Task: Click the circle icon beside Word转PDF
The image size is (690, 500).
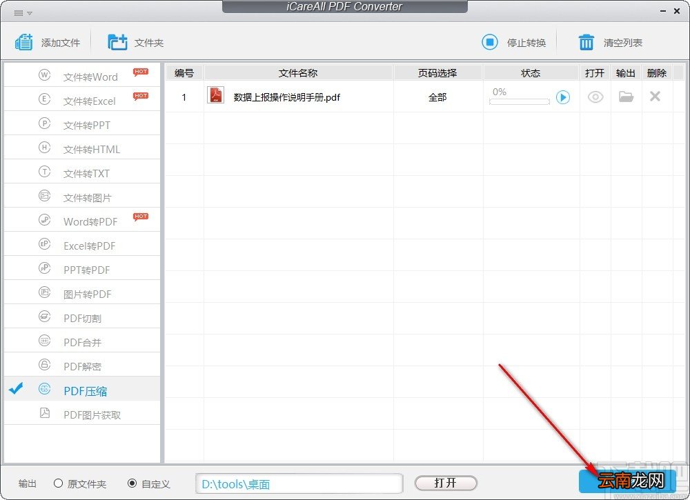Action: pyautogui.click(x=44, y=219)
